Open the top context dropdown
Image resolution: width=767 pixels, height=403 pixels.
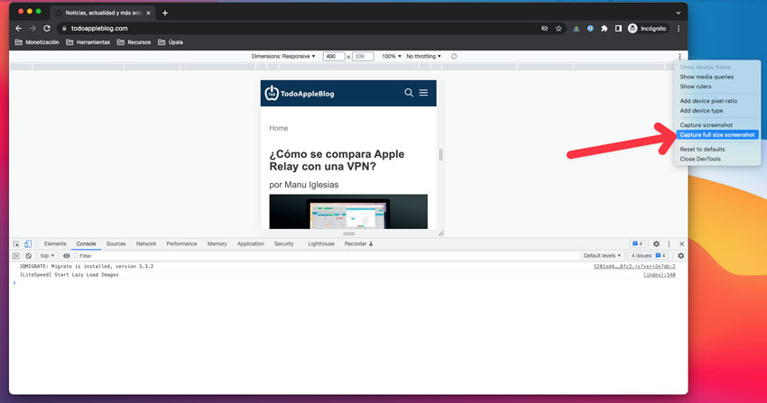tap(47, 256)
